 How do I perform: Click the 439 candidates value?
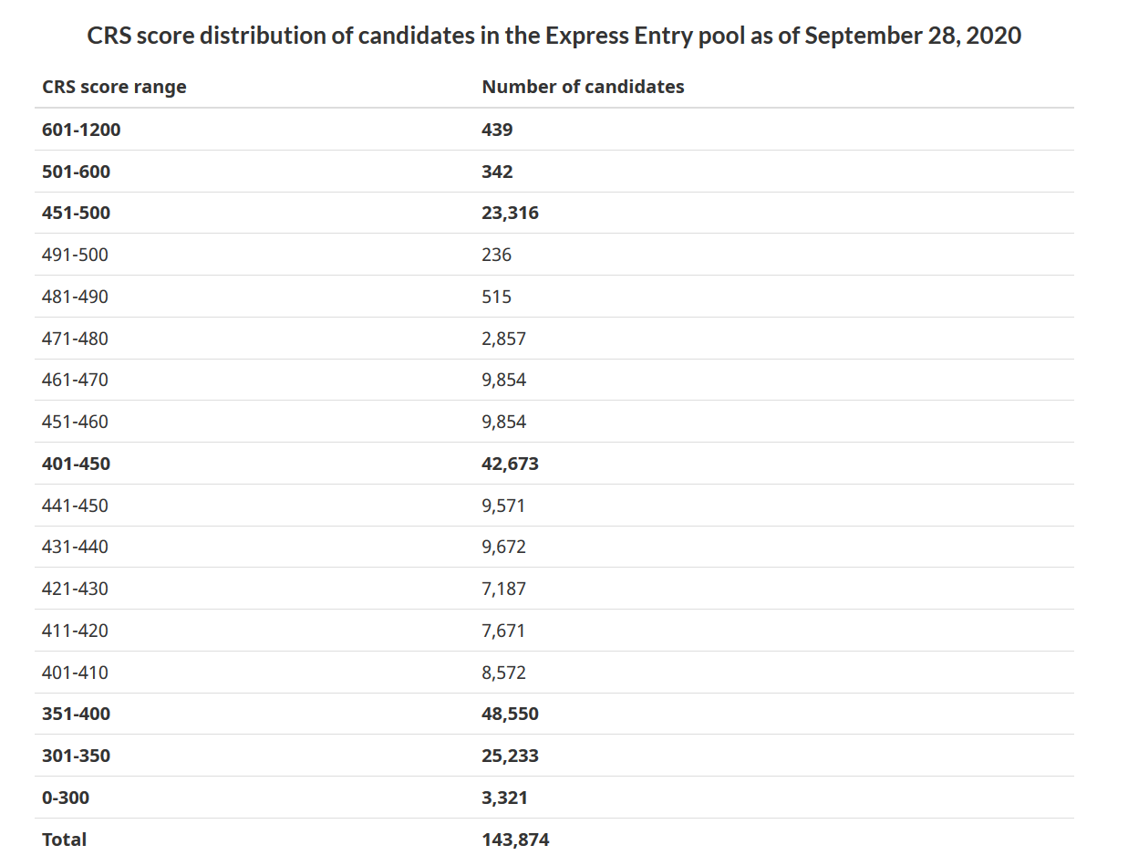click(497, 130)
